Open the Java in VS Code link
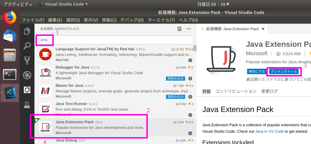This screenshot has width=311, height=144. (269, 131)
